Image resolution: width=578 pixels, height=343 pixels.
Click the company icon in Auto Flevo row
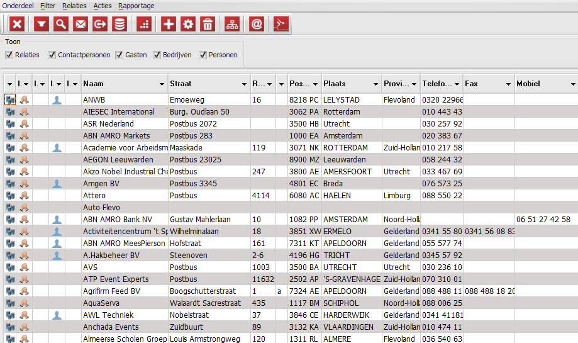pyautogui.click(x=10, y=208)
